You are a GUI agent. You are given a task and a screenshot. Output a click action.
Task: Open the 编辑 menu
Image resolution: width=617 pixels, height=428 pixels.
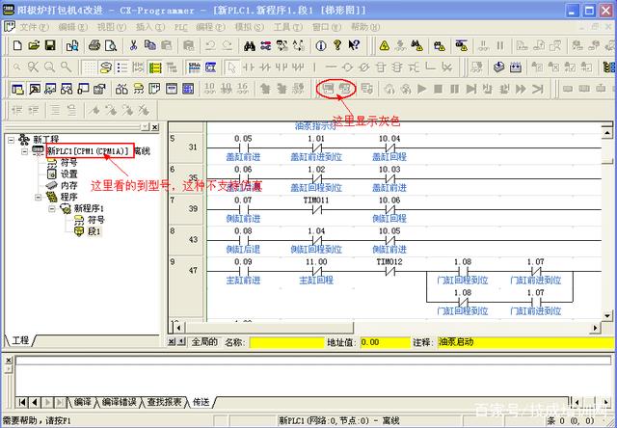(x=73, y=27)
